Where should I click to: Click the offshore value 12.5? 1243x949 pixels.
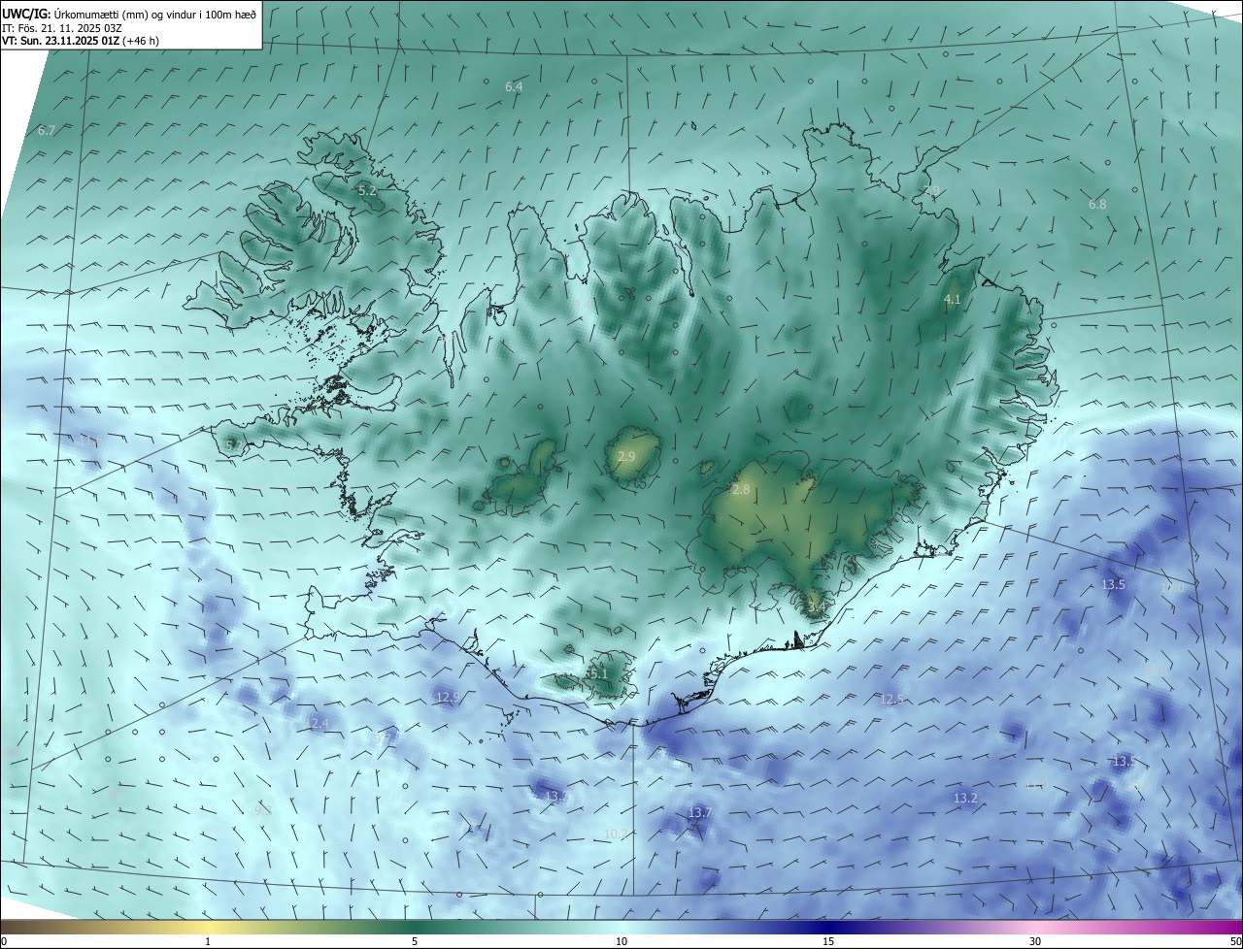tap(891, 700)
